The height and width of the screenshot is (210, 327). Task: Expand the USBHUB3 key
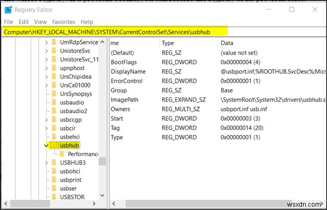[x=46, y=163]
